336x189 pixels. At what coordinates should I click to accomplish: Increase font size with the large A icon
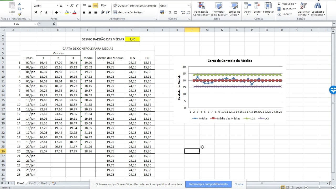tap(72, 6)
